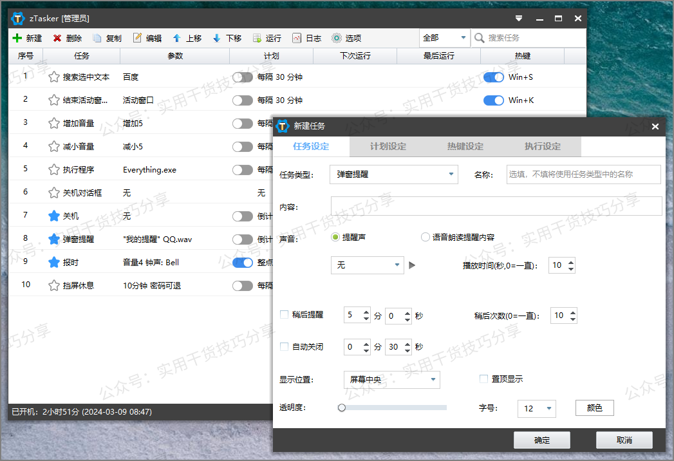674x461 pixels.
Task: Toggle off the Win+S hotkey switch
Action: click(x=493, y=77)
